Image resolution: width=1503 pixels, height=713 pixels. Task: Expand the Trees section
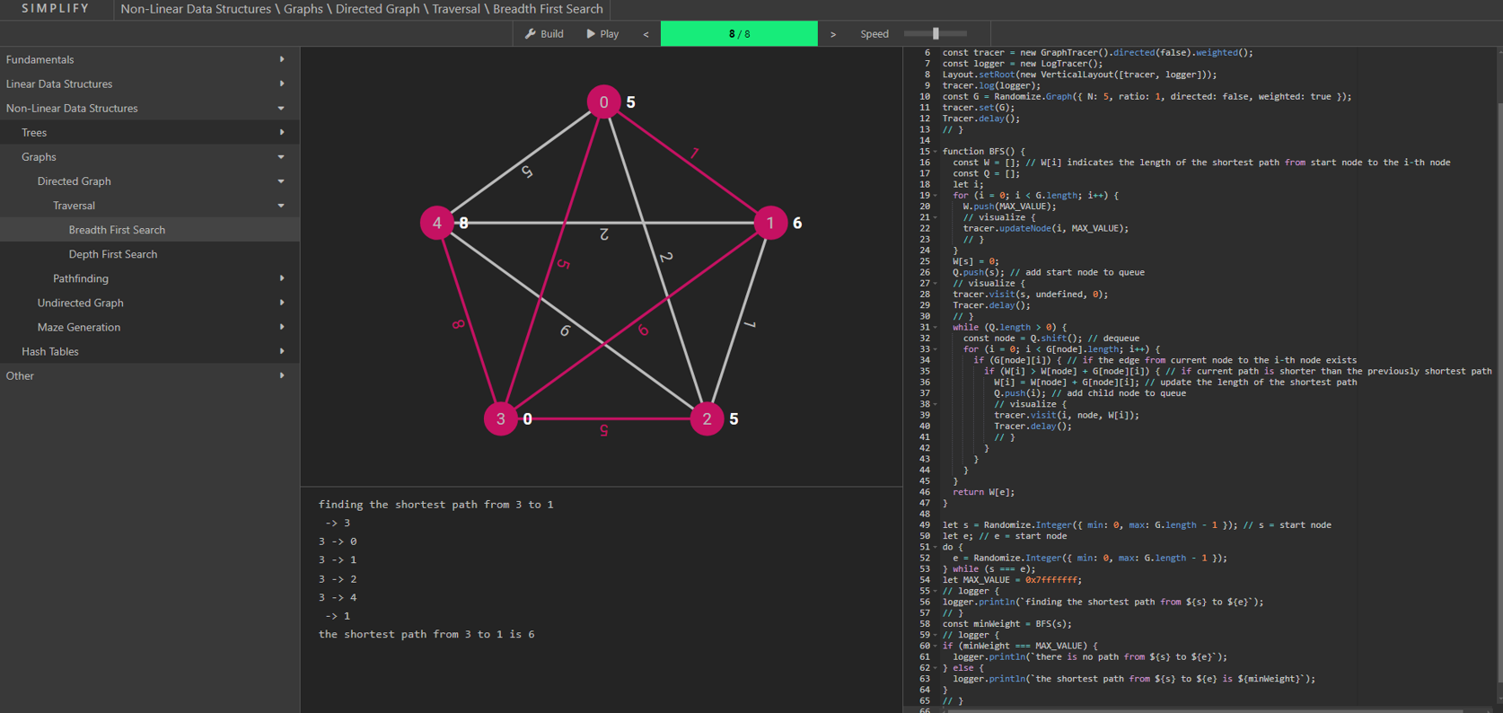pos(149,132)
